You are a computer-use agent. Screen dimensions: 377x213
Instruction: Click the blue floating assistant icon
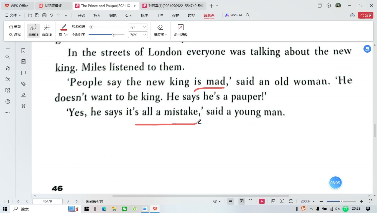tap(367, 49)
